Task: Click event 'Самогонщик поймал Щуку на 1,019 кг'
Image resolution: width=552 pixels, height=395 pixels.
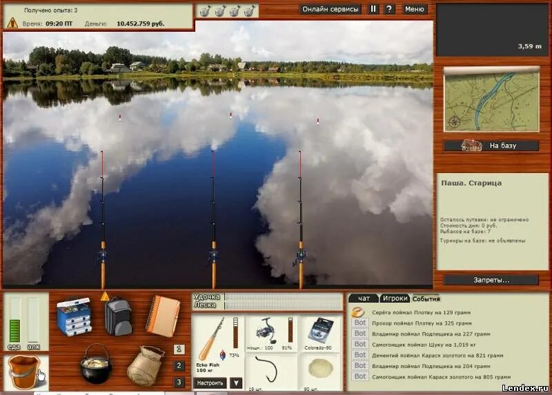Action: tap(425, 345)
